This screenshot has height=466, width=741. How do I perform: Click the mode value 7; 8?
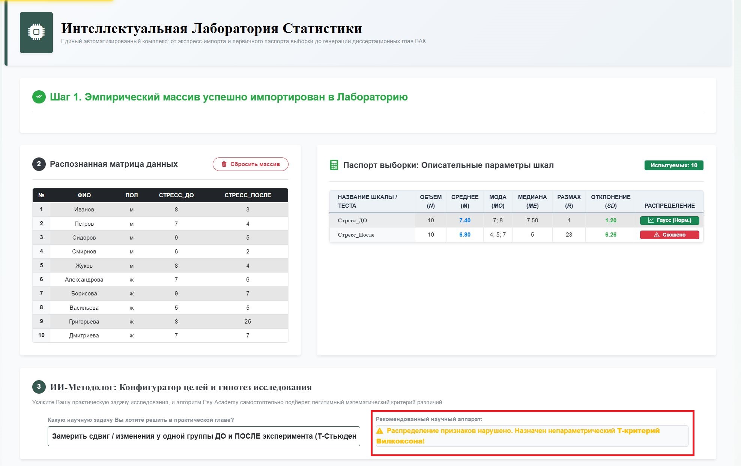pos(498,220)
